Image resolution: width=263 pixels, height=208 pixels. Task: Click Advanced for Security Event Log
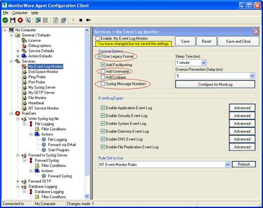tap(242, 116)
